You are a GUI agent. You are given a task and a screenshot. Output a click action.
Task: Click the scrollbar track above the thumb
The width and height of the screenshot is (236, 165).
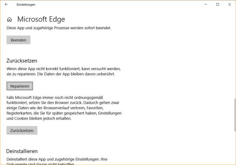tap(235, 54)
